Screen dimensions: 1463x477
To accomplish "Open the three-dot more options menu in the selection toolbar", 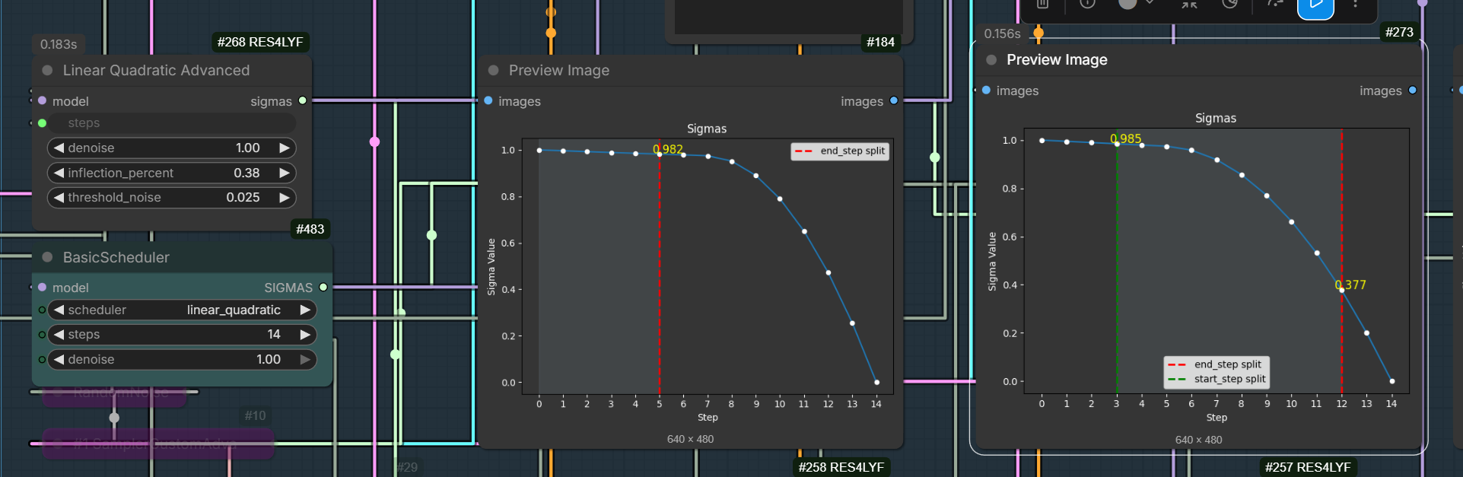I will 1355,4.
